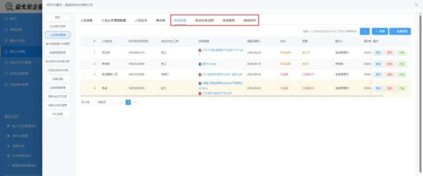Close the 相关方履历 dialog

416,5
